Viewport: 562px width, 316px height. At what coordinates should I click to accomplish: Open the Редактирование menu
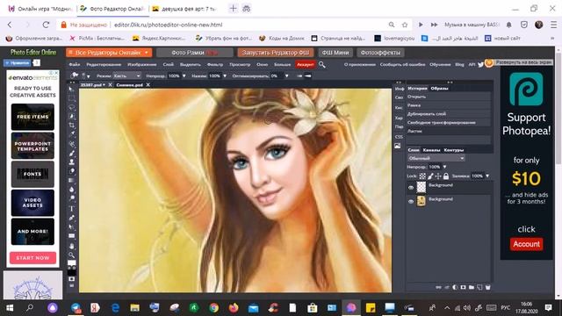[x=104, y=64]
